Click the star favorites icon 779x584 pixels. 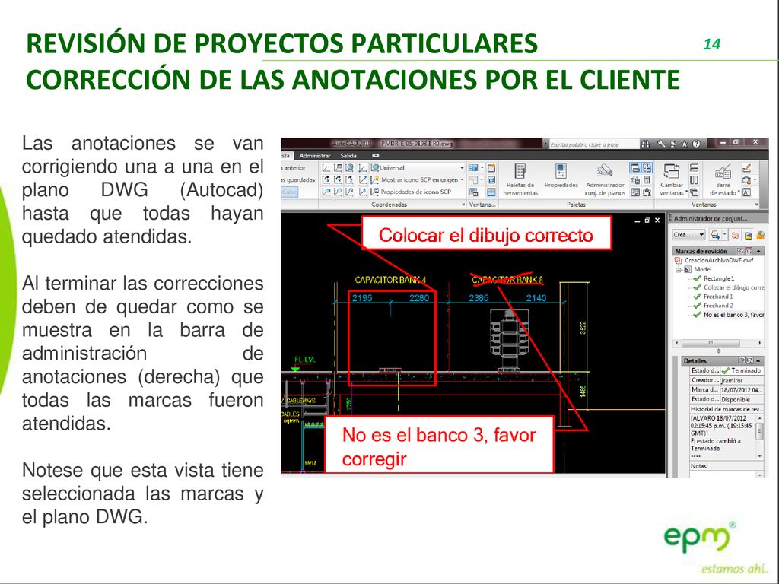tap(685, 144)
